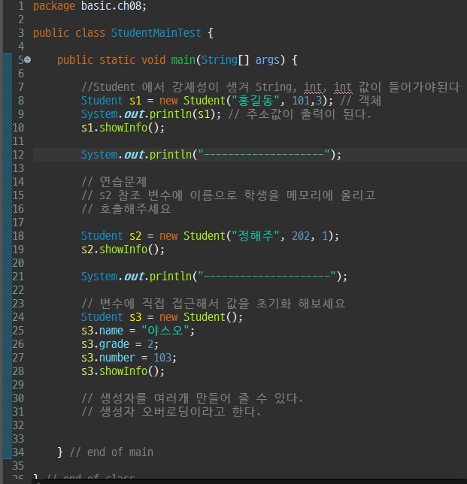Click s3.grade = 2 line
Image resolution: width=467 pixels, height=484 pixels.
click(120, 344)
